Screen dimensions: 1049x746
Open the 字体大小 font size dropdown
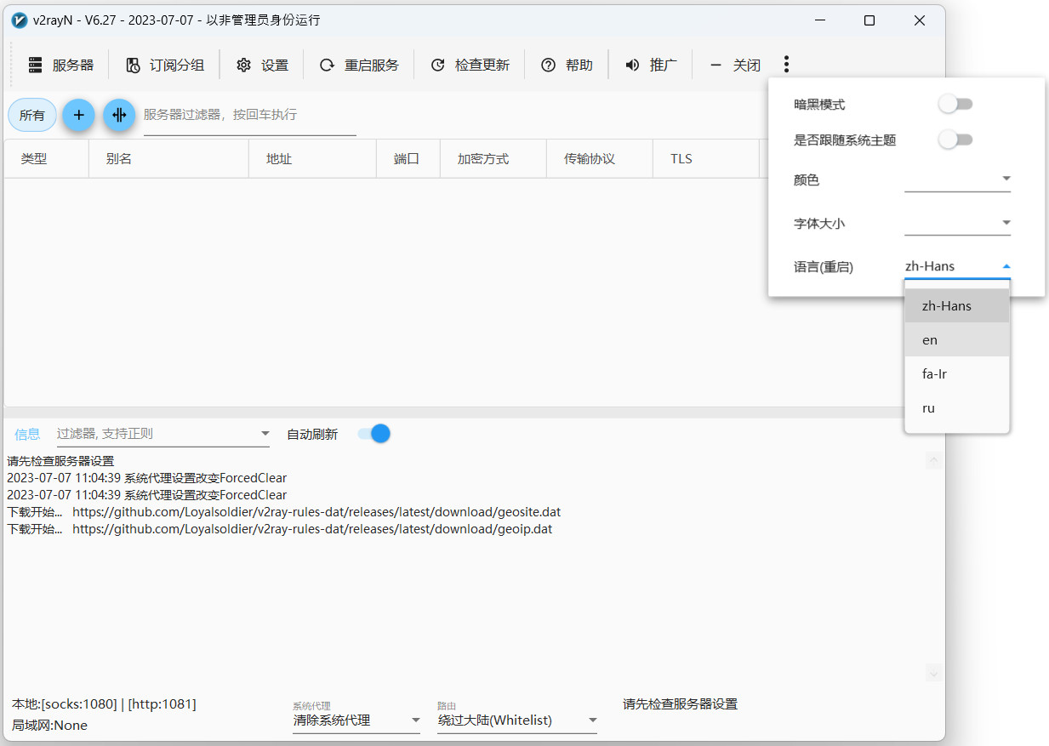click(957, 223)
